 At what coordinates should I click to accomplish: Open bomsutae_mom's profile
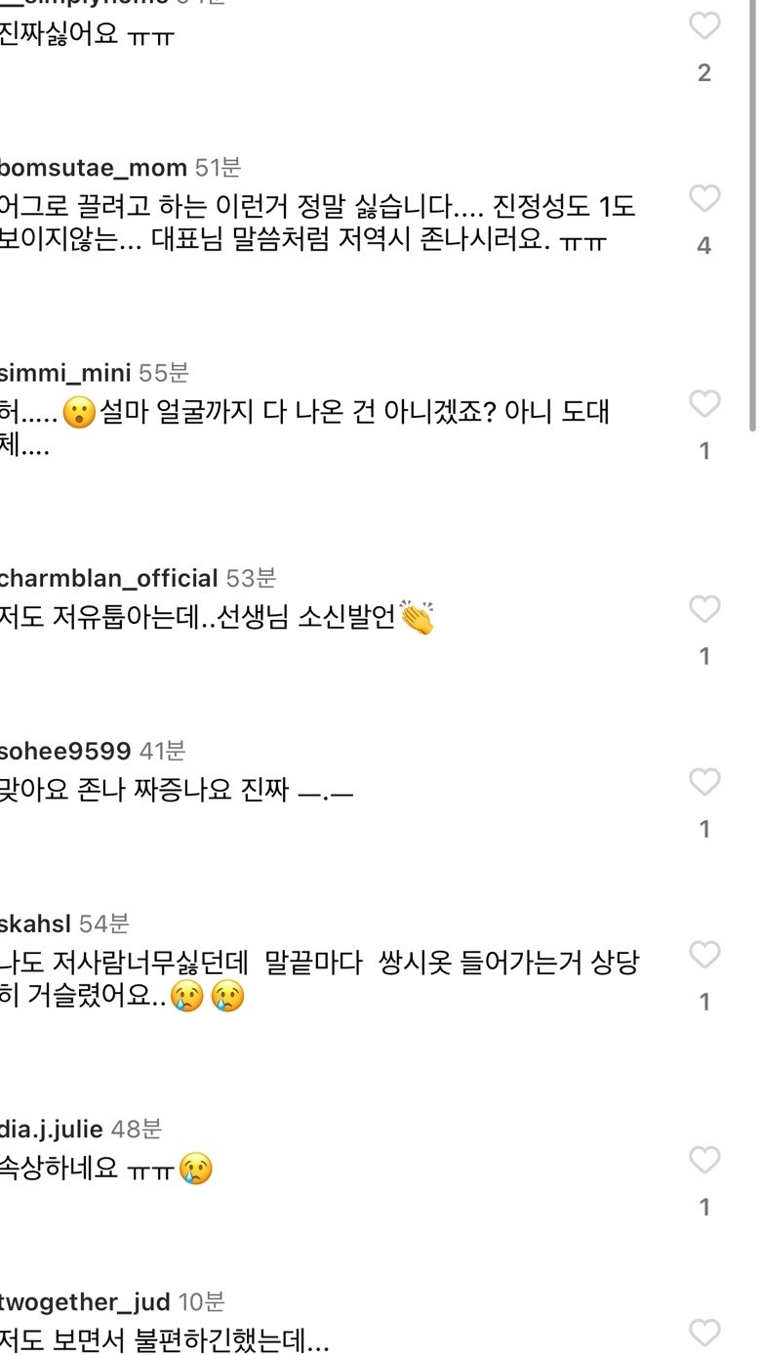pyautogui.click(x=93, y=167)
